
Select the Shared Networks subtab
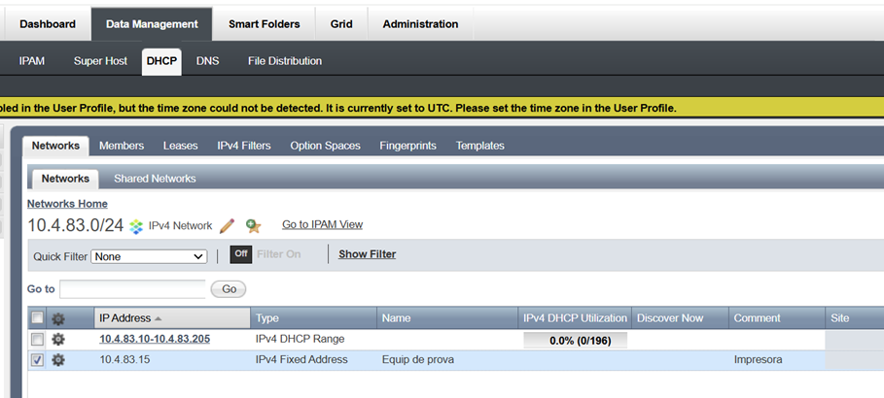pos(155,179)
